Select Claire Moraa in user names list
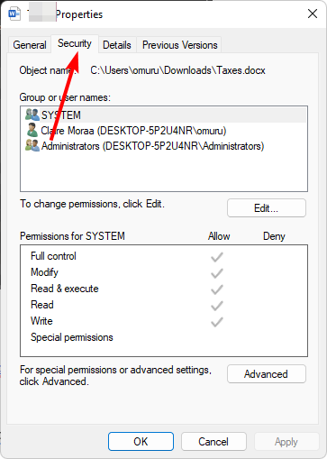This screenshot has height=459, width=327. [x=133, y=131]
